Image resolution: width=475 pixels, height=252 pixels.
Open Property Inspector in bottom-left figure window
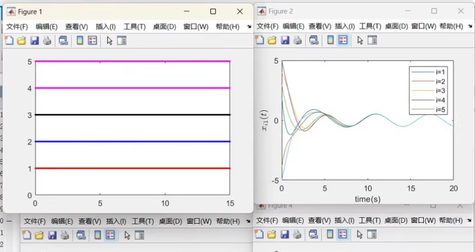139,236
